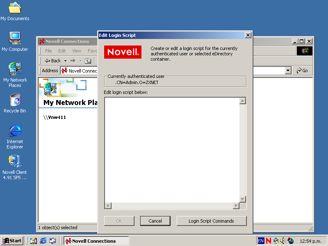Launch Outlook Express from quick launch
The height and width of the screenshot is (246, 328).
pos(52,241)
